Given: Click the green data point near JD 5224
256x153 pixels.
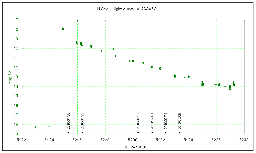Looking at the screenshot, I should click(49, 126).
